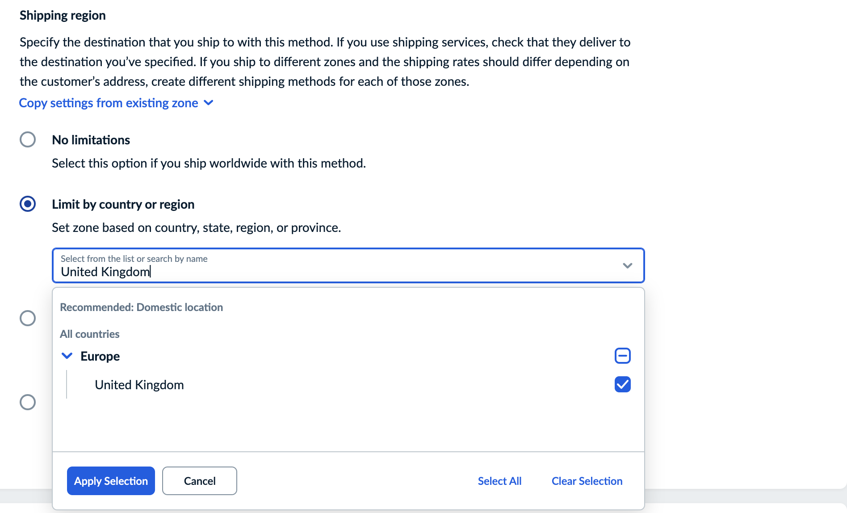Collapse the Europe group chevron
The image size is (847, 513).
click(x=67, y=356)
